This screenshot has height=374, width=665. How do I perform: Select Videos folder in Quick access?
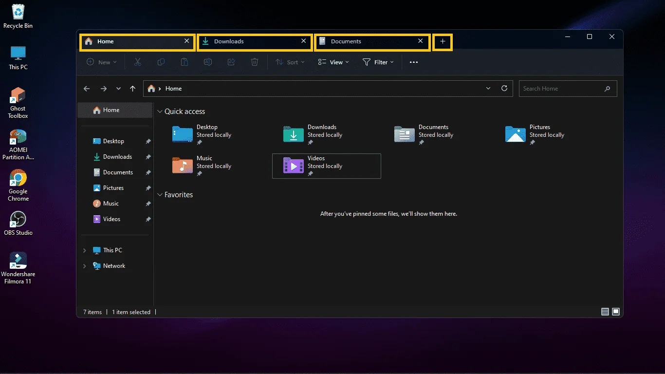click(326, 166)
